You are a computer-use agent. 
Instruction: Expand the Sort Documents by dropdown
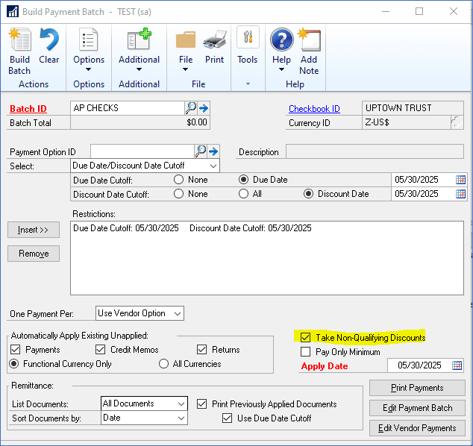click(x=181, y=418)
